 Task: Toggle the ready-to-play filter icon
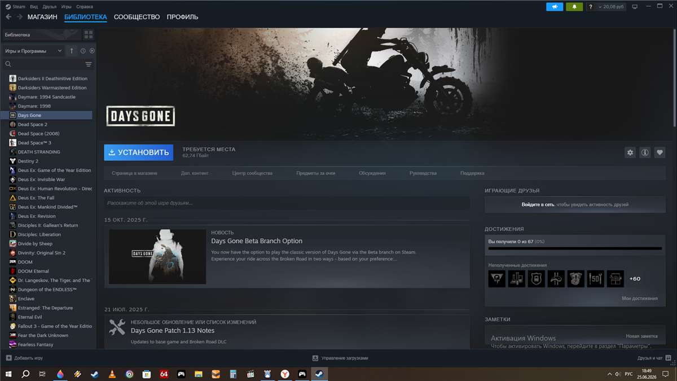click(92, 51)
